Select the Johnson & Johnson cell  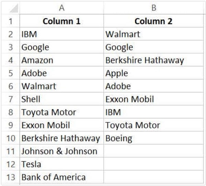[x=61, y=151]
